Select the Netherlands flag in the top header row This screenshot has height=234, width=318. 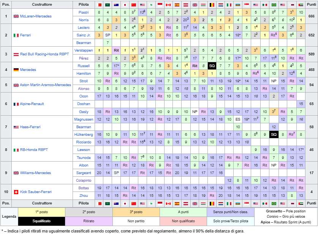pos(221,5)
